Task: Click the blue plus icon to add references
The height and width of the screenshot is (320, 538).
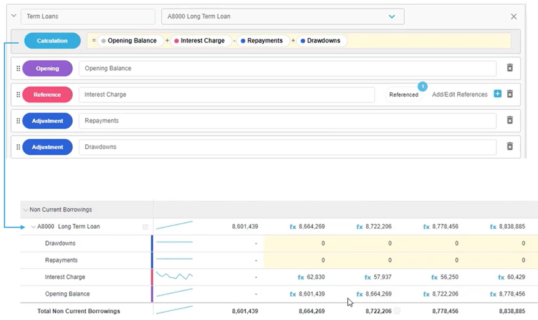Action: 497,94
